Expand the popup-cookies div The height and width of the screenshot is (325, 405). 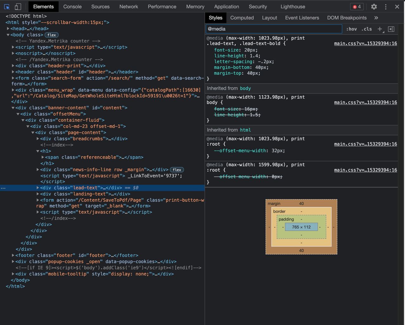[13, 262]
